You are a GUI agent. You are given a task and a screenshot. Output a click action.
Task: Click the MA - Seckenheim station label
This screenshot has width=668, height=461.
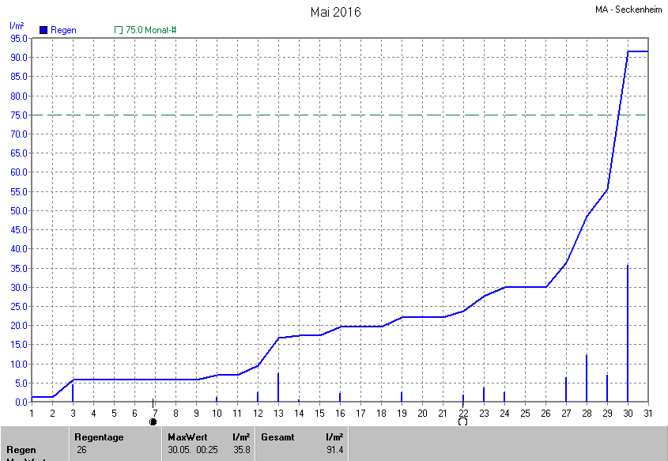(629, 9)
